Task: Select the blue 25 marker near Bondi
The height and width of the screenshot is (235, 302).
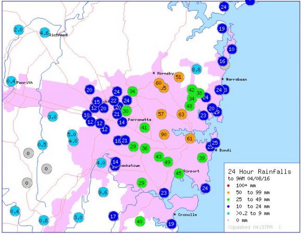Action: click(x=215, y=142)
